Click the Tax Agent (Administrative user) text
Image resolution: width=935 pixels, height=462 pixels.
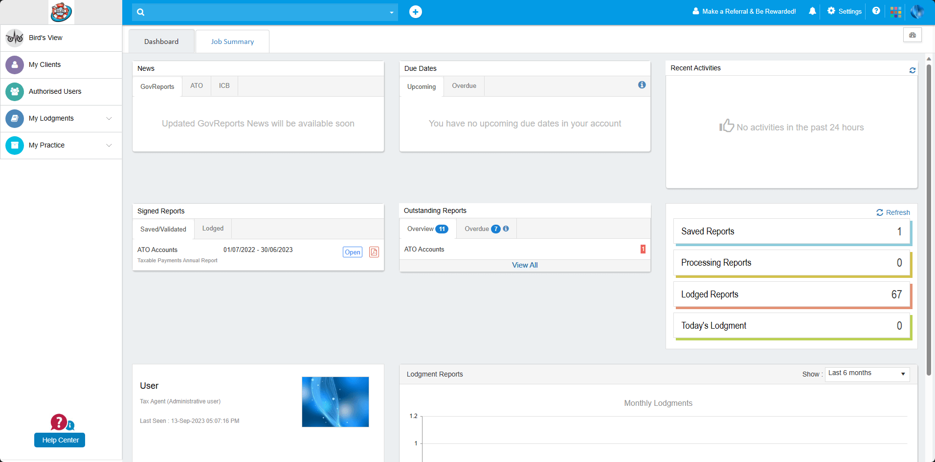[x=180, y=401]
